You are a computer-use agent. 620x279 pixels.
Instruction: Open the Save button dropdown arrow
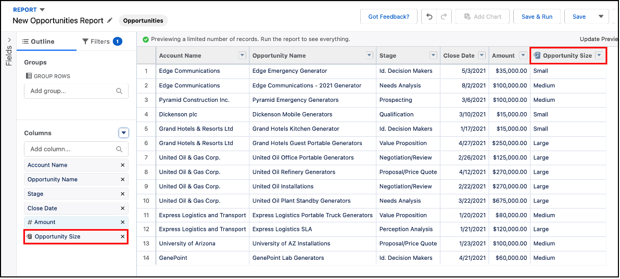(601, 17)
